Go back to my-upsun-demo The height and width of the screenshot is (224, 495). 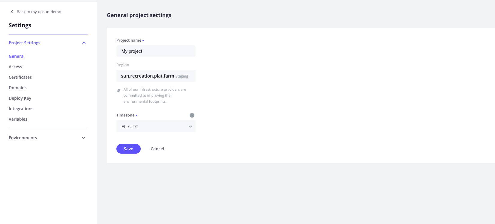click(x=39, y=11)
